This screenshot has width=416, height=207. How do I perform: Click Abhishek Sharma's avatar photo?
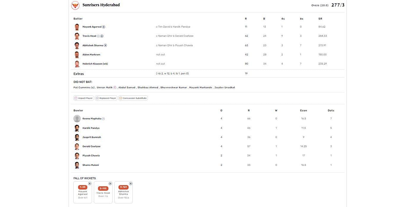77,46
